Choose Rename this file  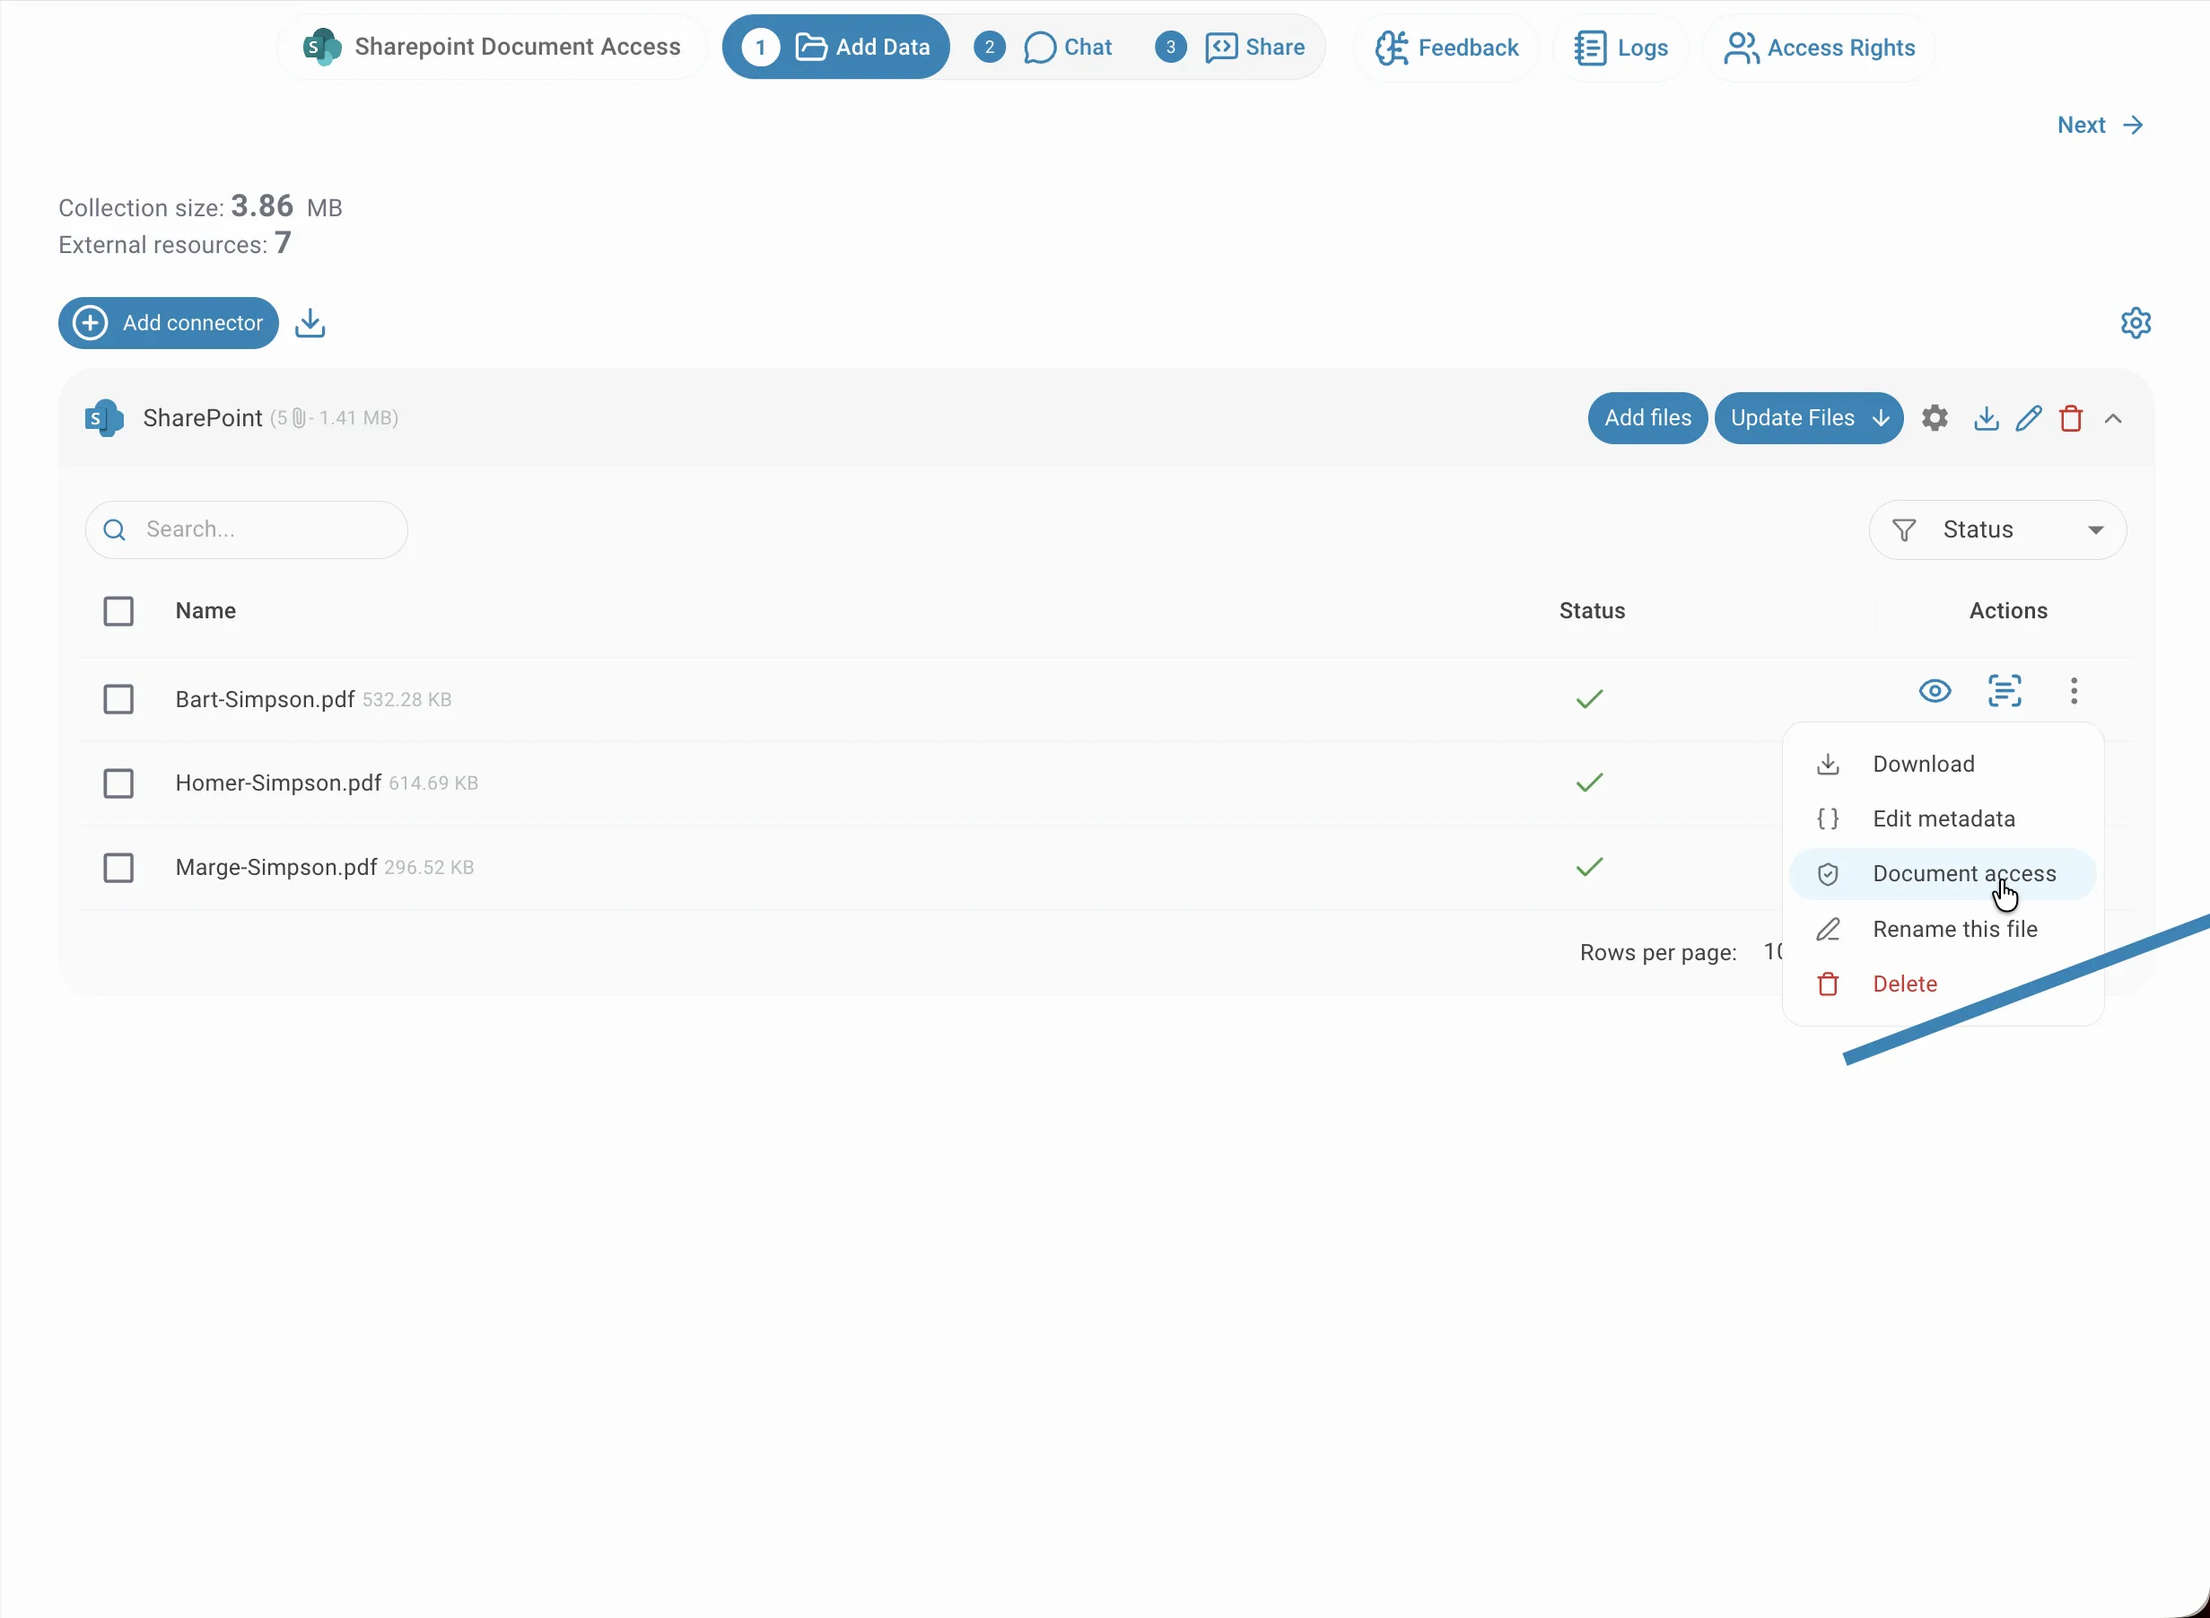[x=1943, y=930]
